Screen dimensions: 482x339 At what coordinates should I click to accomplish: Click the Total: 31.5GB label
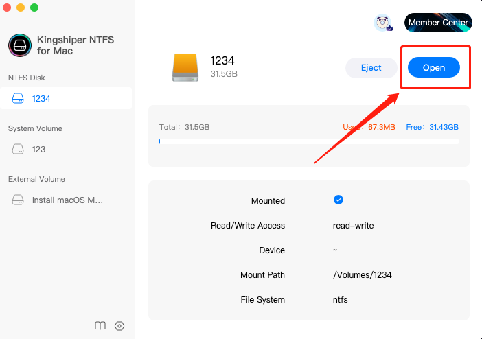click(x=185, y=127)
